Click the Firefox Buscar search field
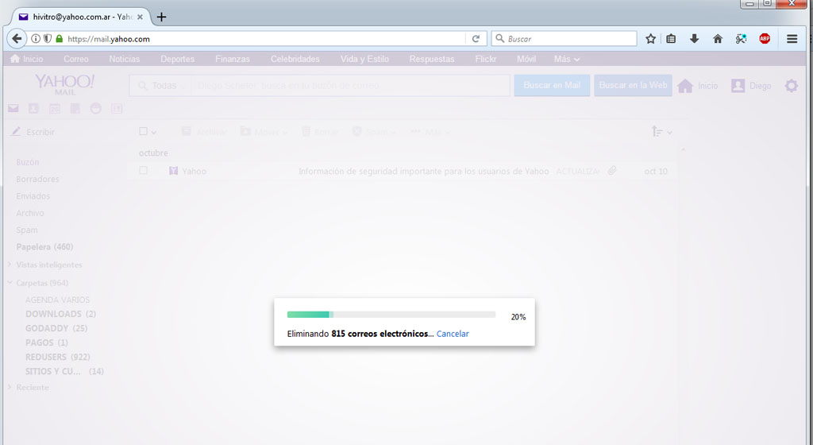 click(x=564, y=38)
